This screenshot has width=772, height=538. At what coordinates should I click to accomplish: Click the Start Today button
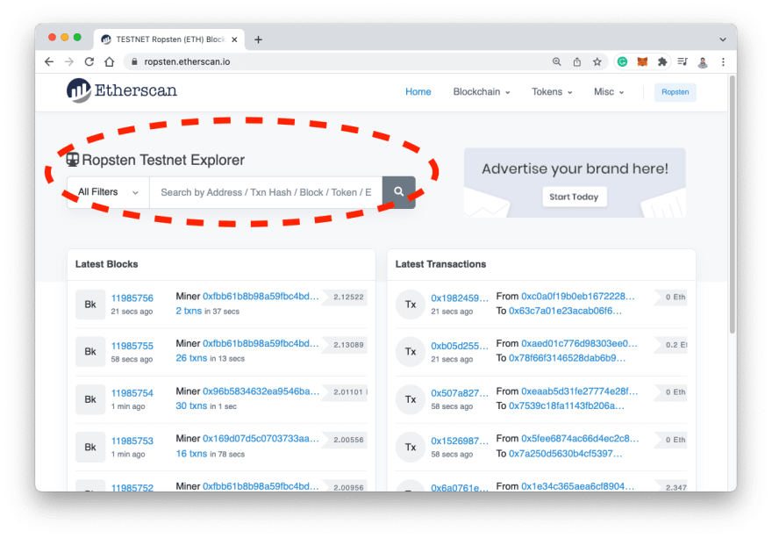pos(574,197)
